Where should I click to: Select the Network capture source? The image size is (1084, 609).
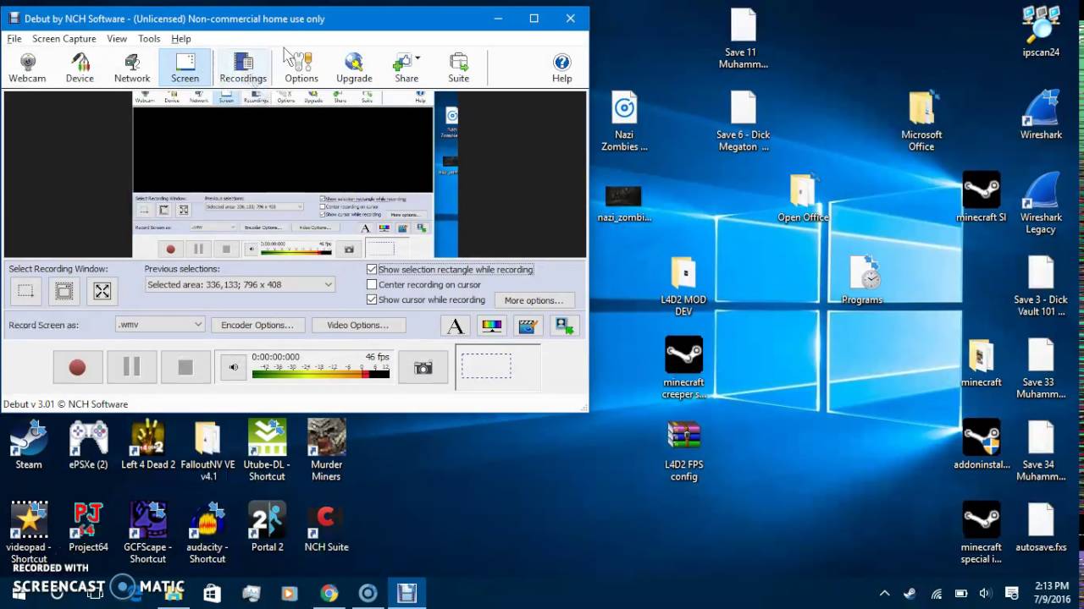[132, 68]
